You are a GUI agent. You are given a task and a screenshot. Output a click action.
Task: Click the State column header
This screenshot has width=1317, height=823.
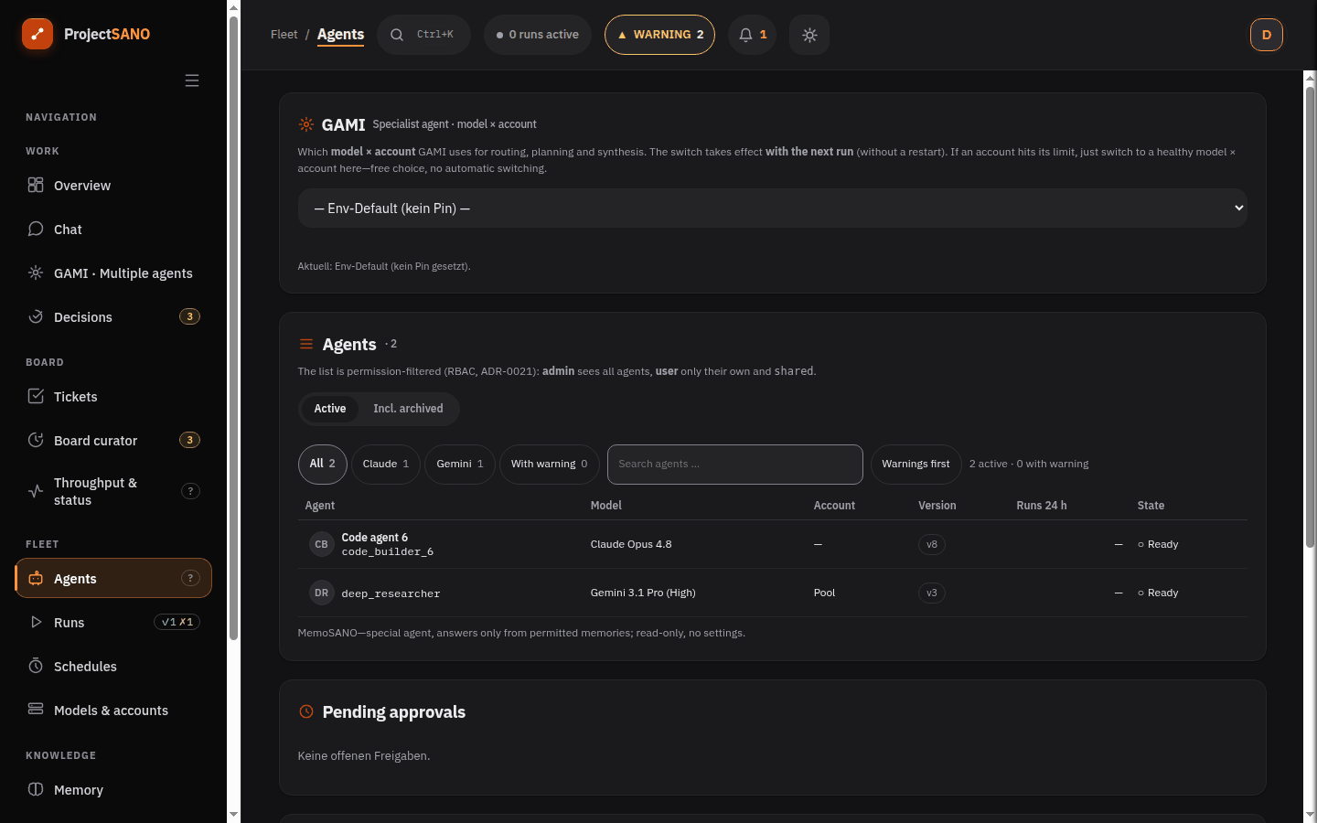[x=1151, y=506]
